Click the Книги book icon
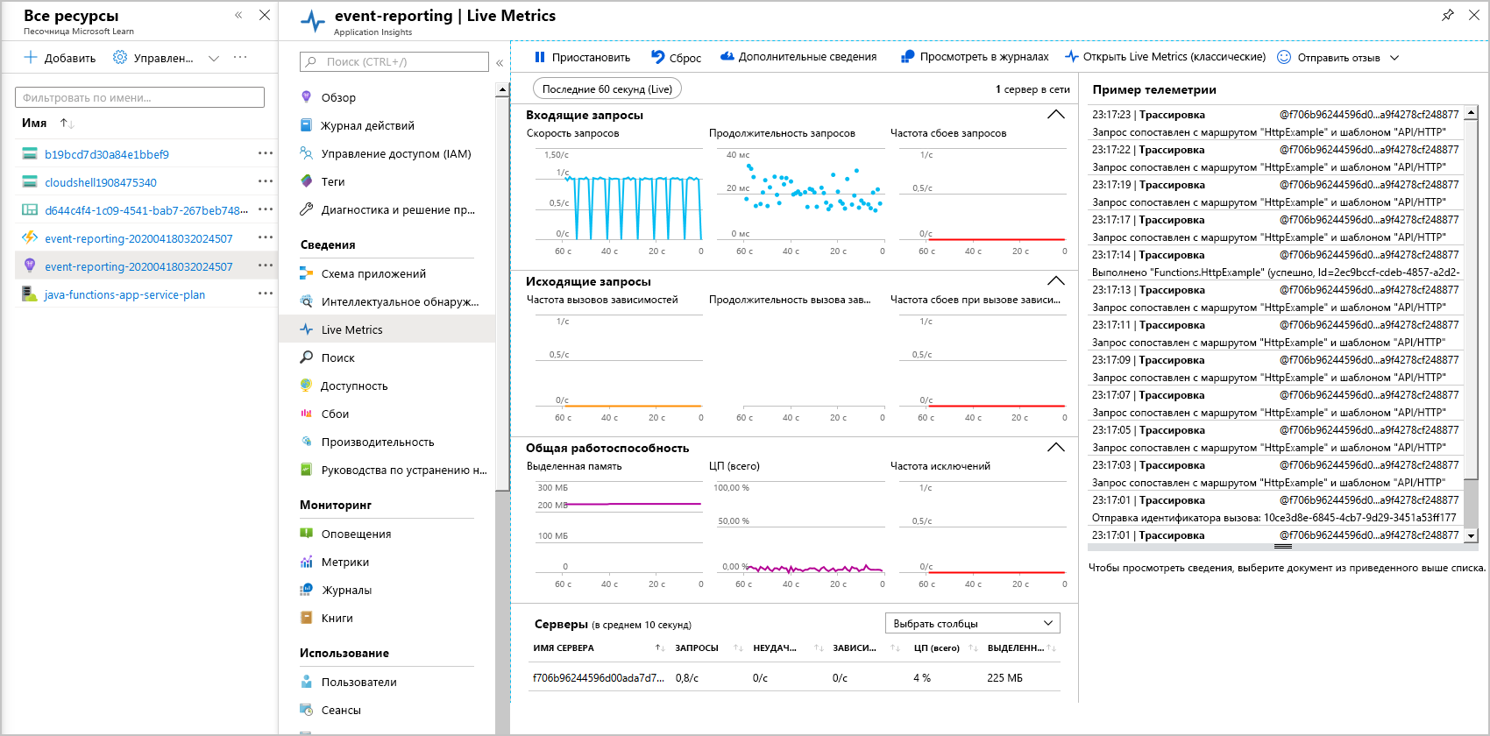This screenshot has width=1490, height=736. click(x=306, y=618)
